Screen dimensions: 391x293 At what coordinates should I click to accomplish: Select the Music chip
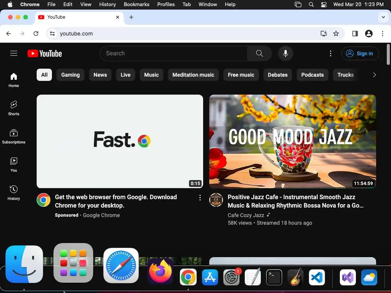(x=151, y=75)
